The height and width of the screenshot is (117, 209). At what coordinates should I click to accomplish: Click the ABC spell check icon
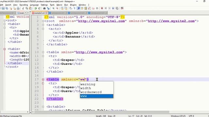coord(122,8)
